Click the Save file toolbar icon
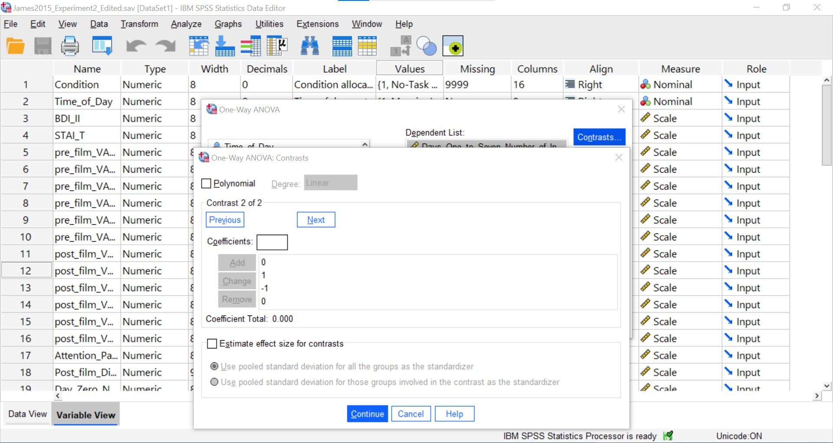 tap(43, 46)
